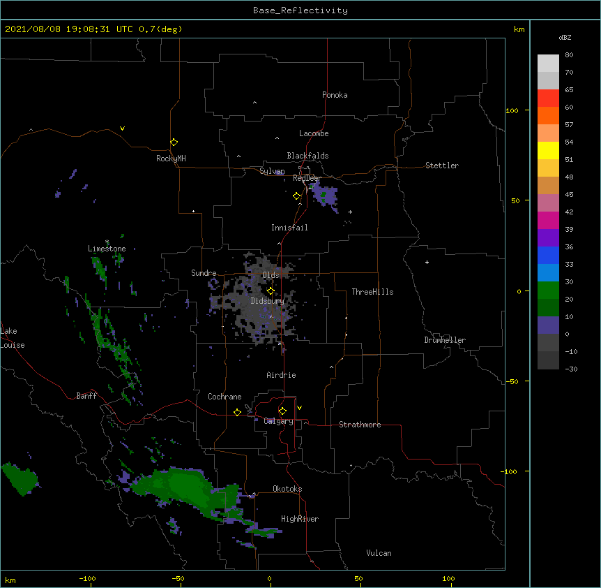Click the yellow diamond marker above Calgary

click(x=282, y=411)
